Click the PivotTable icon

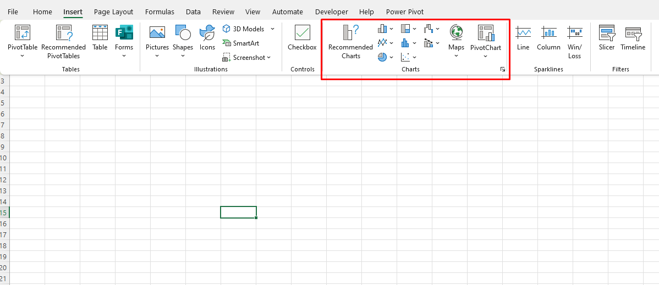coord(22,33)
